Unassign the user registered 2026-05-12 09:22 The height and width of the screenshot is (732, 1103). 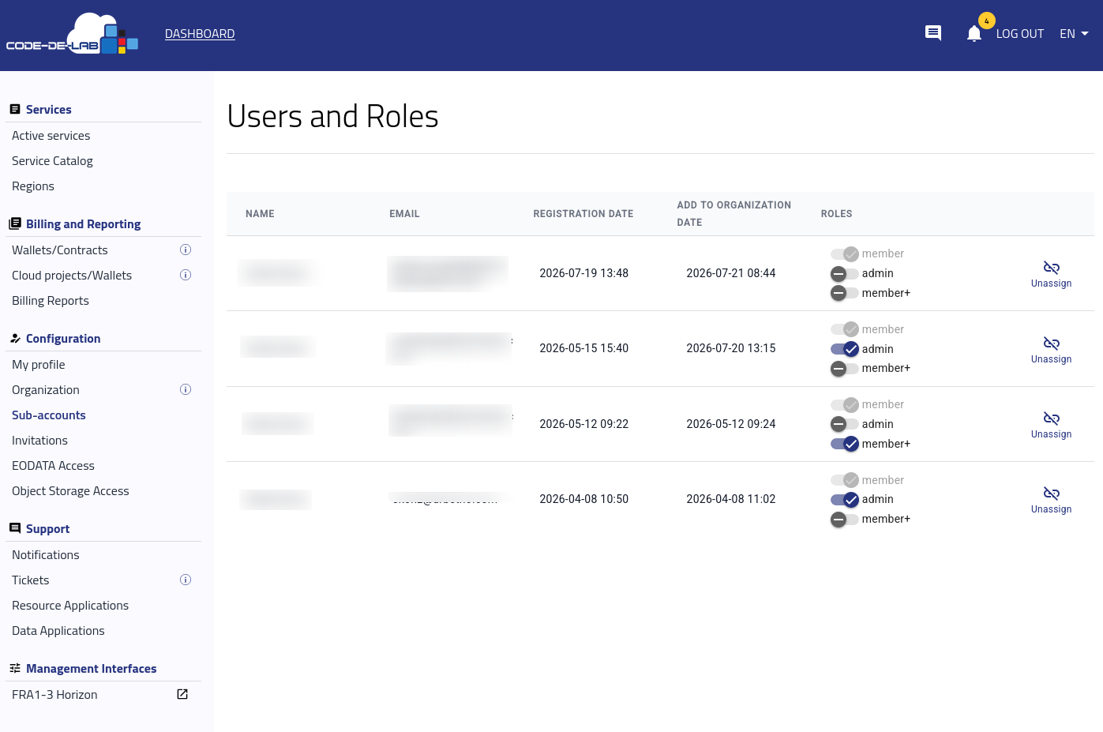point(1051,425)
